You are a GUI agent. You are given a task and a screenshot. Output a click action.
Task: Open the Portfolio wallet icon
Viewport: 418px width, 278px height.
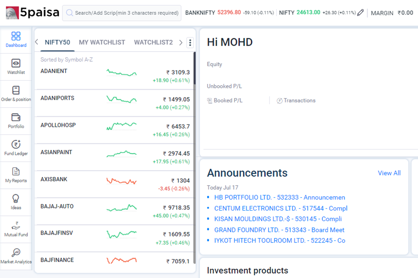16,117
